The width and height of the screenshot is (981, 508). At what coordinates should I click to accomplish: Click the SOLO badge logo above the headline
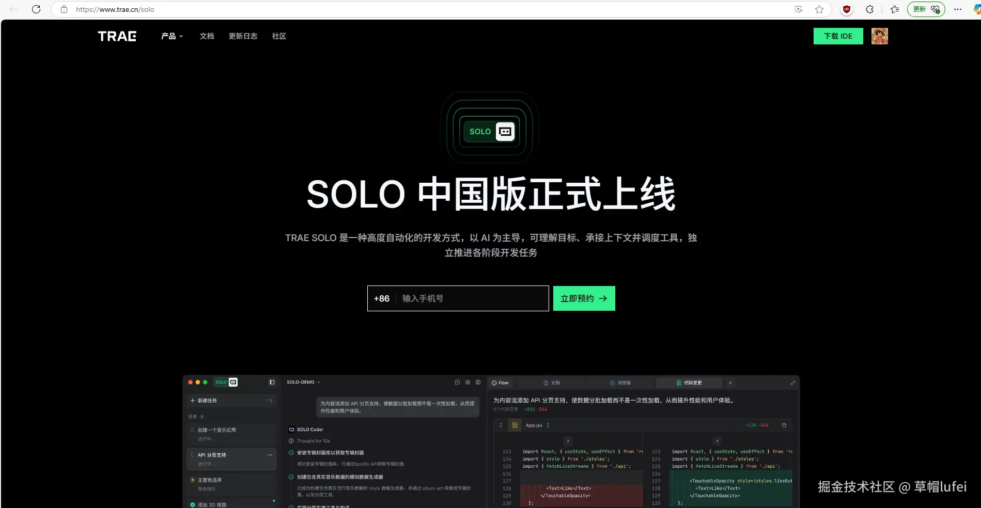[489, 131]
